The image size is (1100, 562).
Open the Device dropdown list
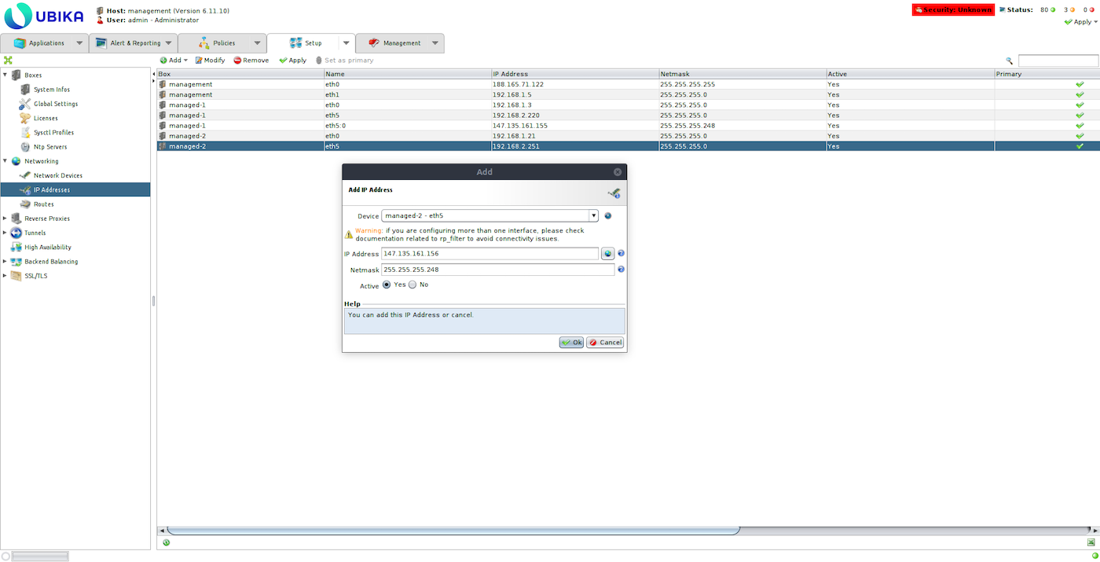click(x=593, y=215)
